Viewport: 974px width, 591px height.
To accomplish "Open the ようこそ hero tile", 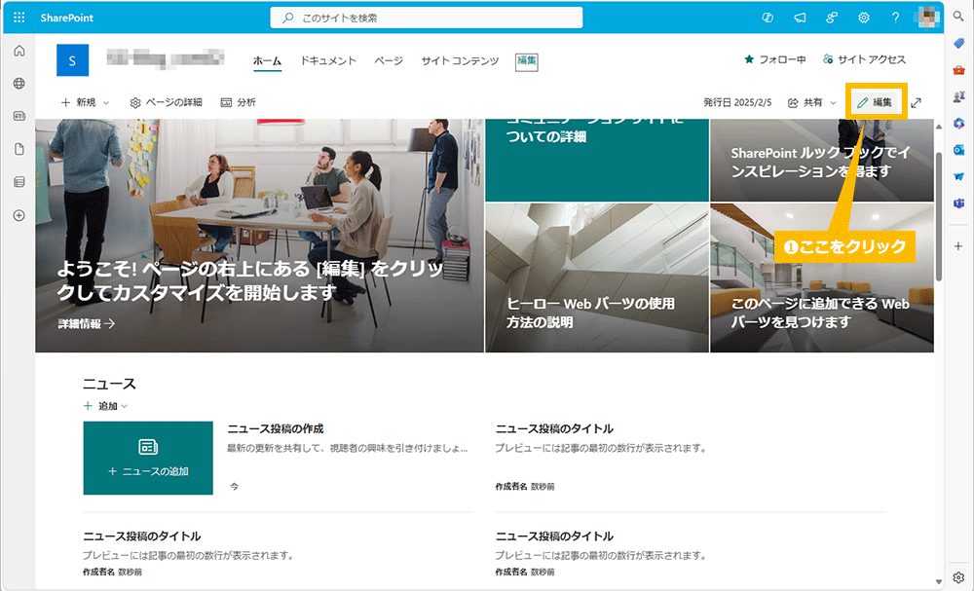I will point(260,236).
